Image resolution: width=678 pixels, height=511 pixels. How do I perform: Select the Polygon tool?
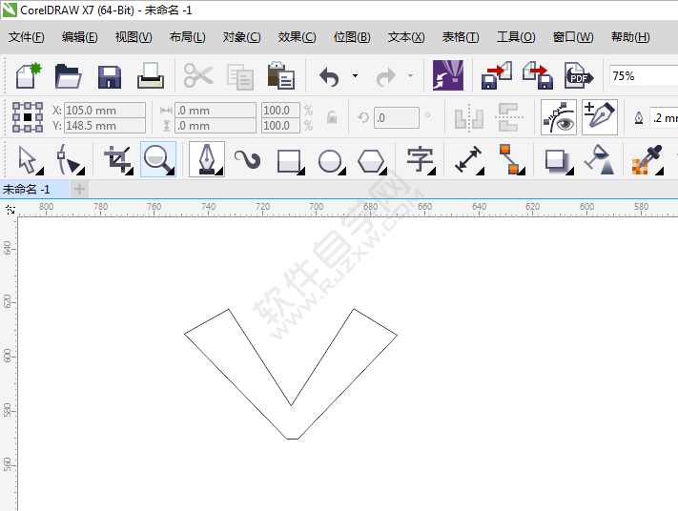(x=372, y=161)
